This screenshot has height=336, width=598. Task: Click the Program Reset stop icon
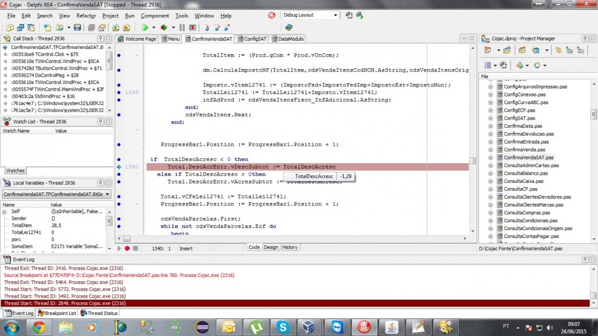[192, 28]
